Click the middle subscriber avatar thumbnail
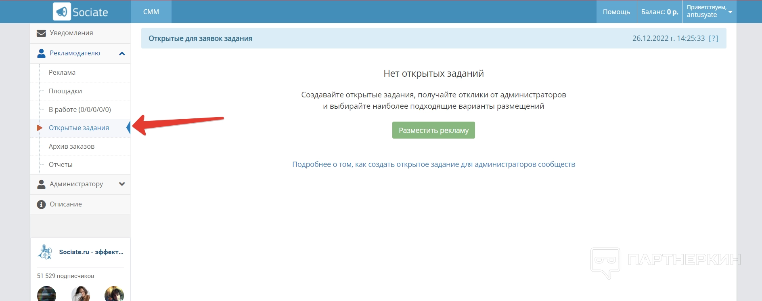762x301 pixels. (x=80, y=294)
